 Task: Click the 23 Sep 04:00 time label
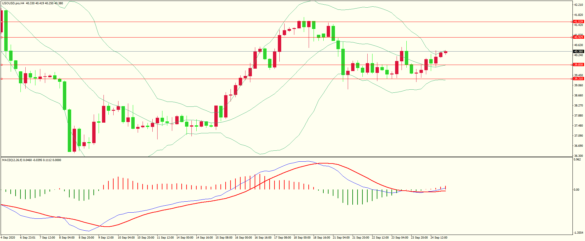point(400,238)
